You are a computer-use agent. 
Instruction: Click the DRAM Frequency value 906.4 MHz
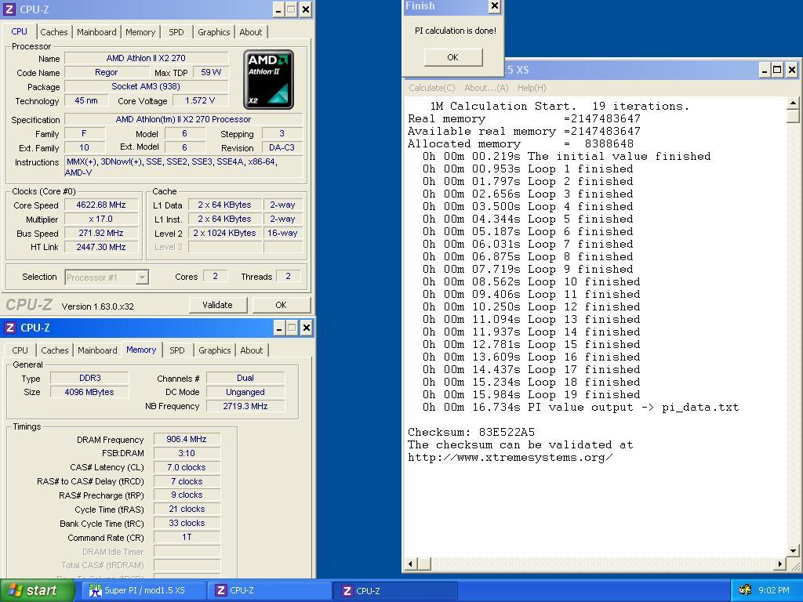[x=187, y=439]
